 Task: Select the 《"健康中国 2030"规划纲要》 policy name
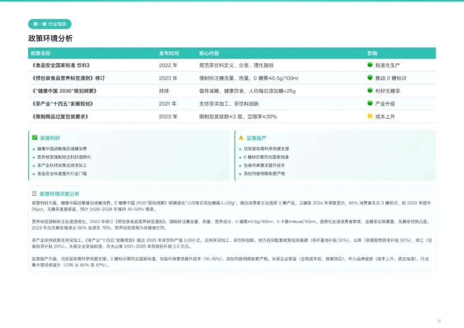[64, 91]
